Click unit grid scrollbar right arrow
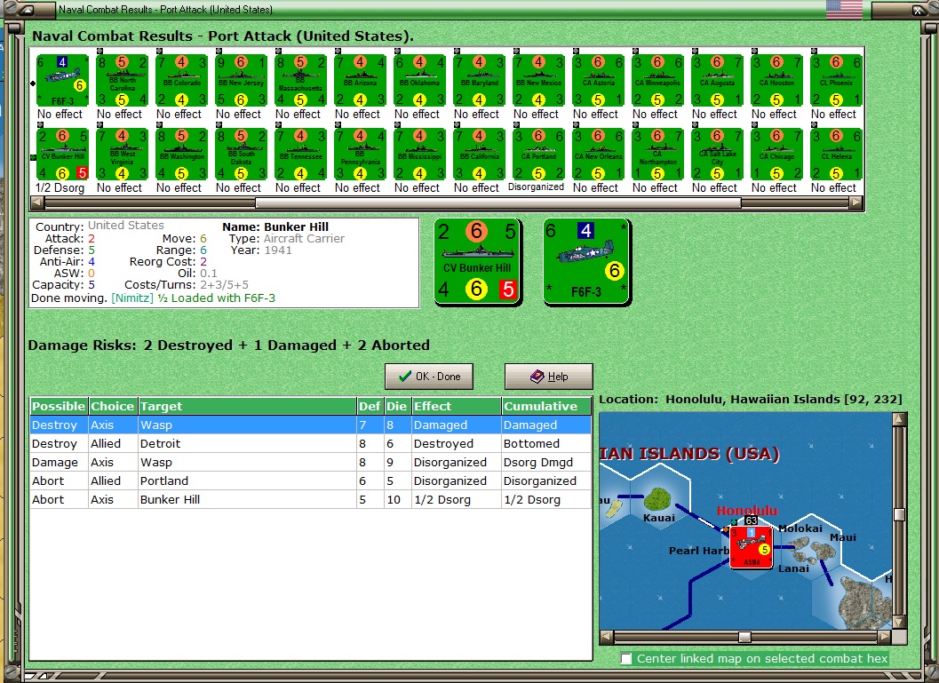939x683 pixels. [856, 203]
